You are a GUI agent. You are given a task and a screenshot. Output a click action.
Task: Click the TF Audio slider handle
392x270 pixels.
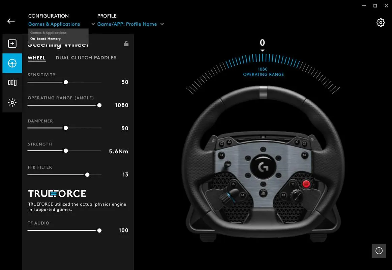tap(99, 231)
